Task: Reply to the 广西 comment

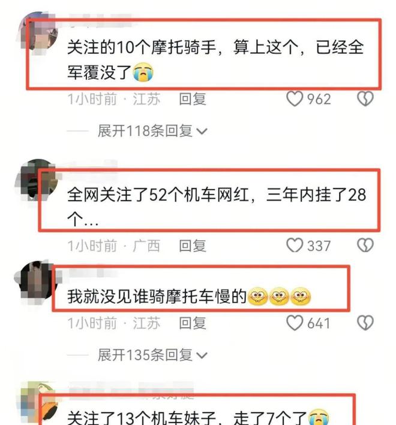Action: [x=193, y=246]
